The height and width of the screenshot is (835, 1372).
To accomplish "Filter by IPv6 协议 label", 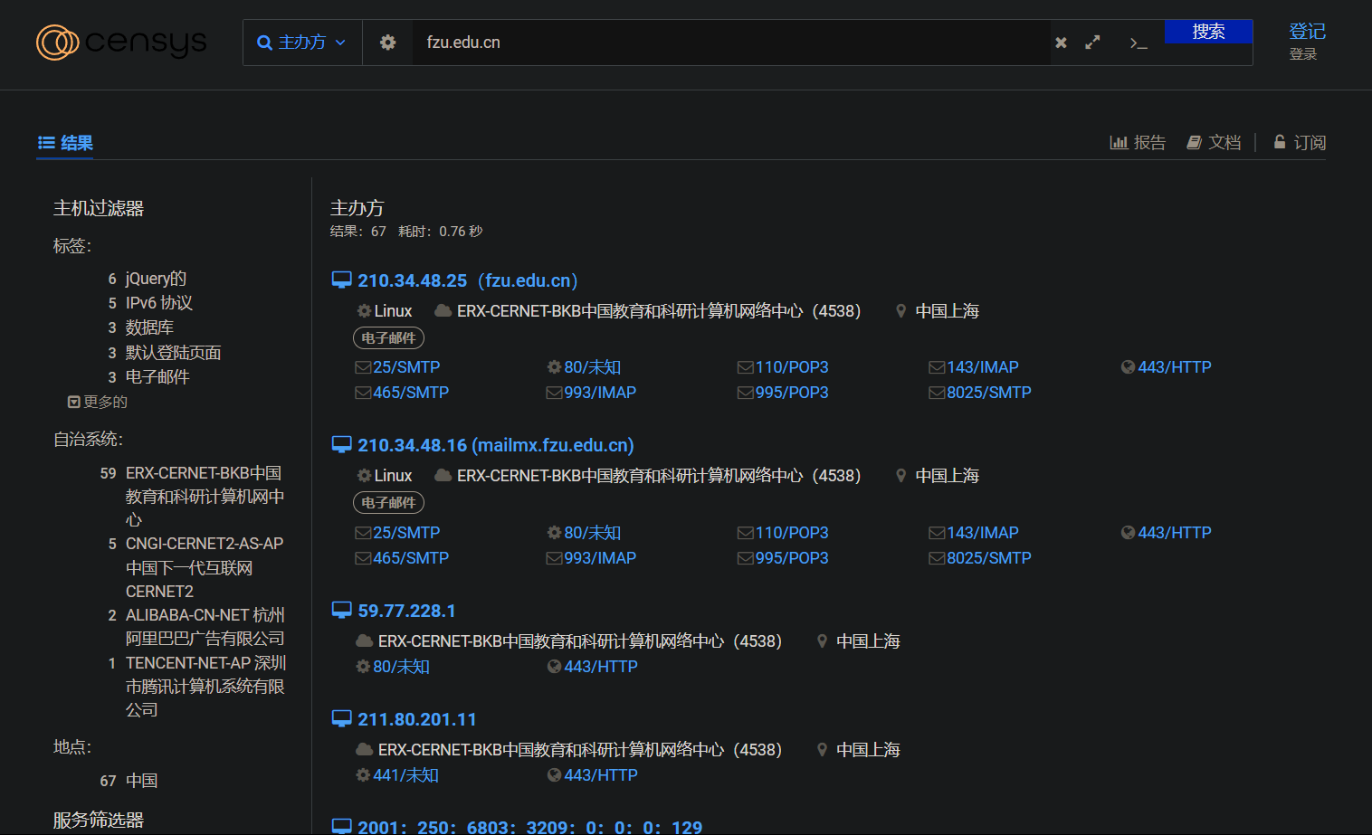I will [x=159, y=303].
